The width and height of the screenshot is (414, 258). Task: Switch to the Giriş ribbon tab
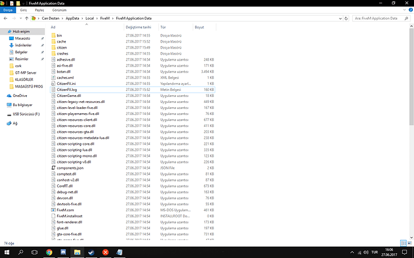coord(23,10)
